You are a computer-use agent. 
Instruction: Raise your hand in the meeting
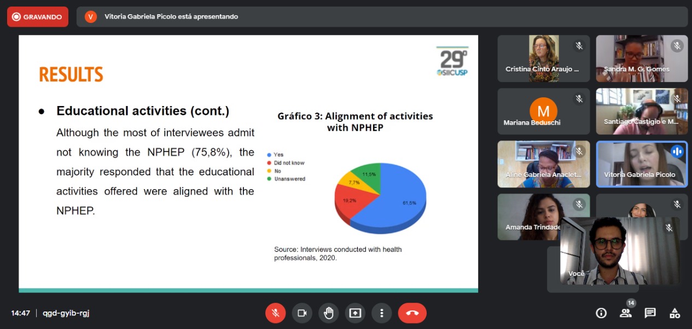[x=328, y=313]
